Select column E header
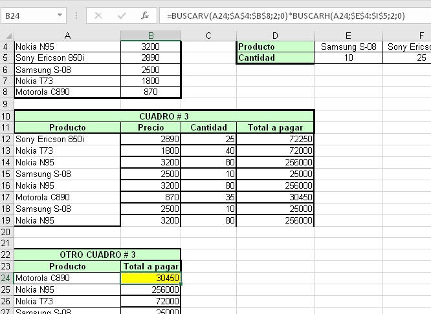Viewport: 431px width, 314px height. click(348, 36)
